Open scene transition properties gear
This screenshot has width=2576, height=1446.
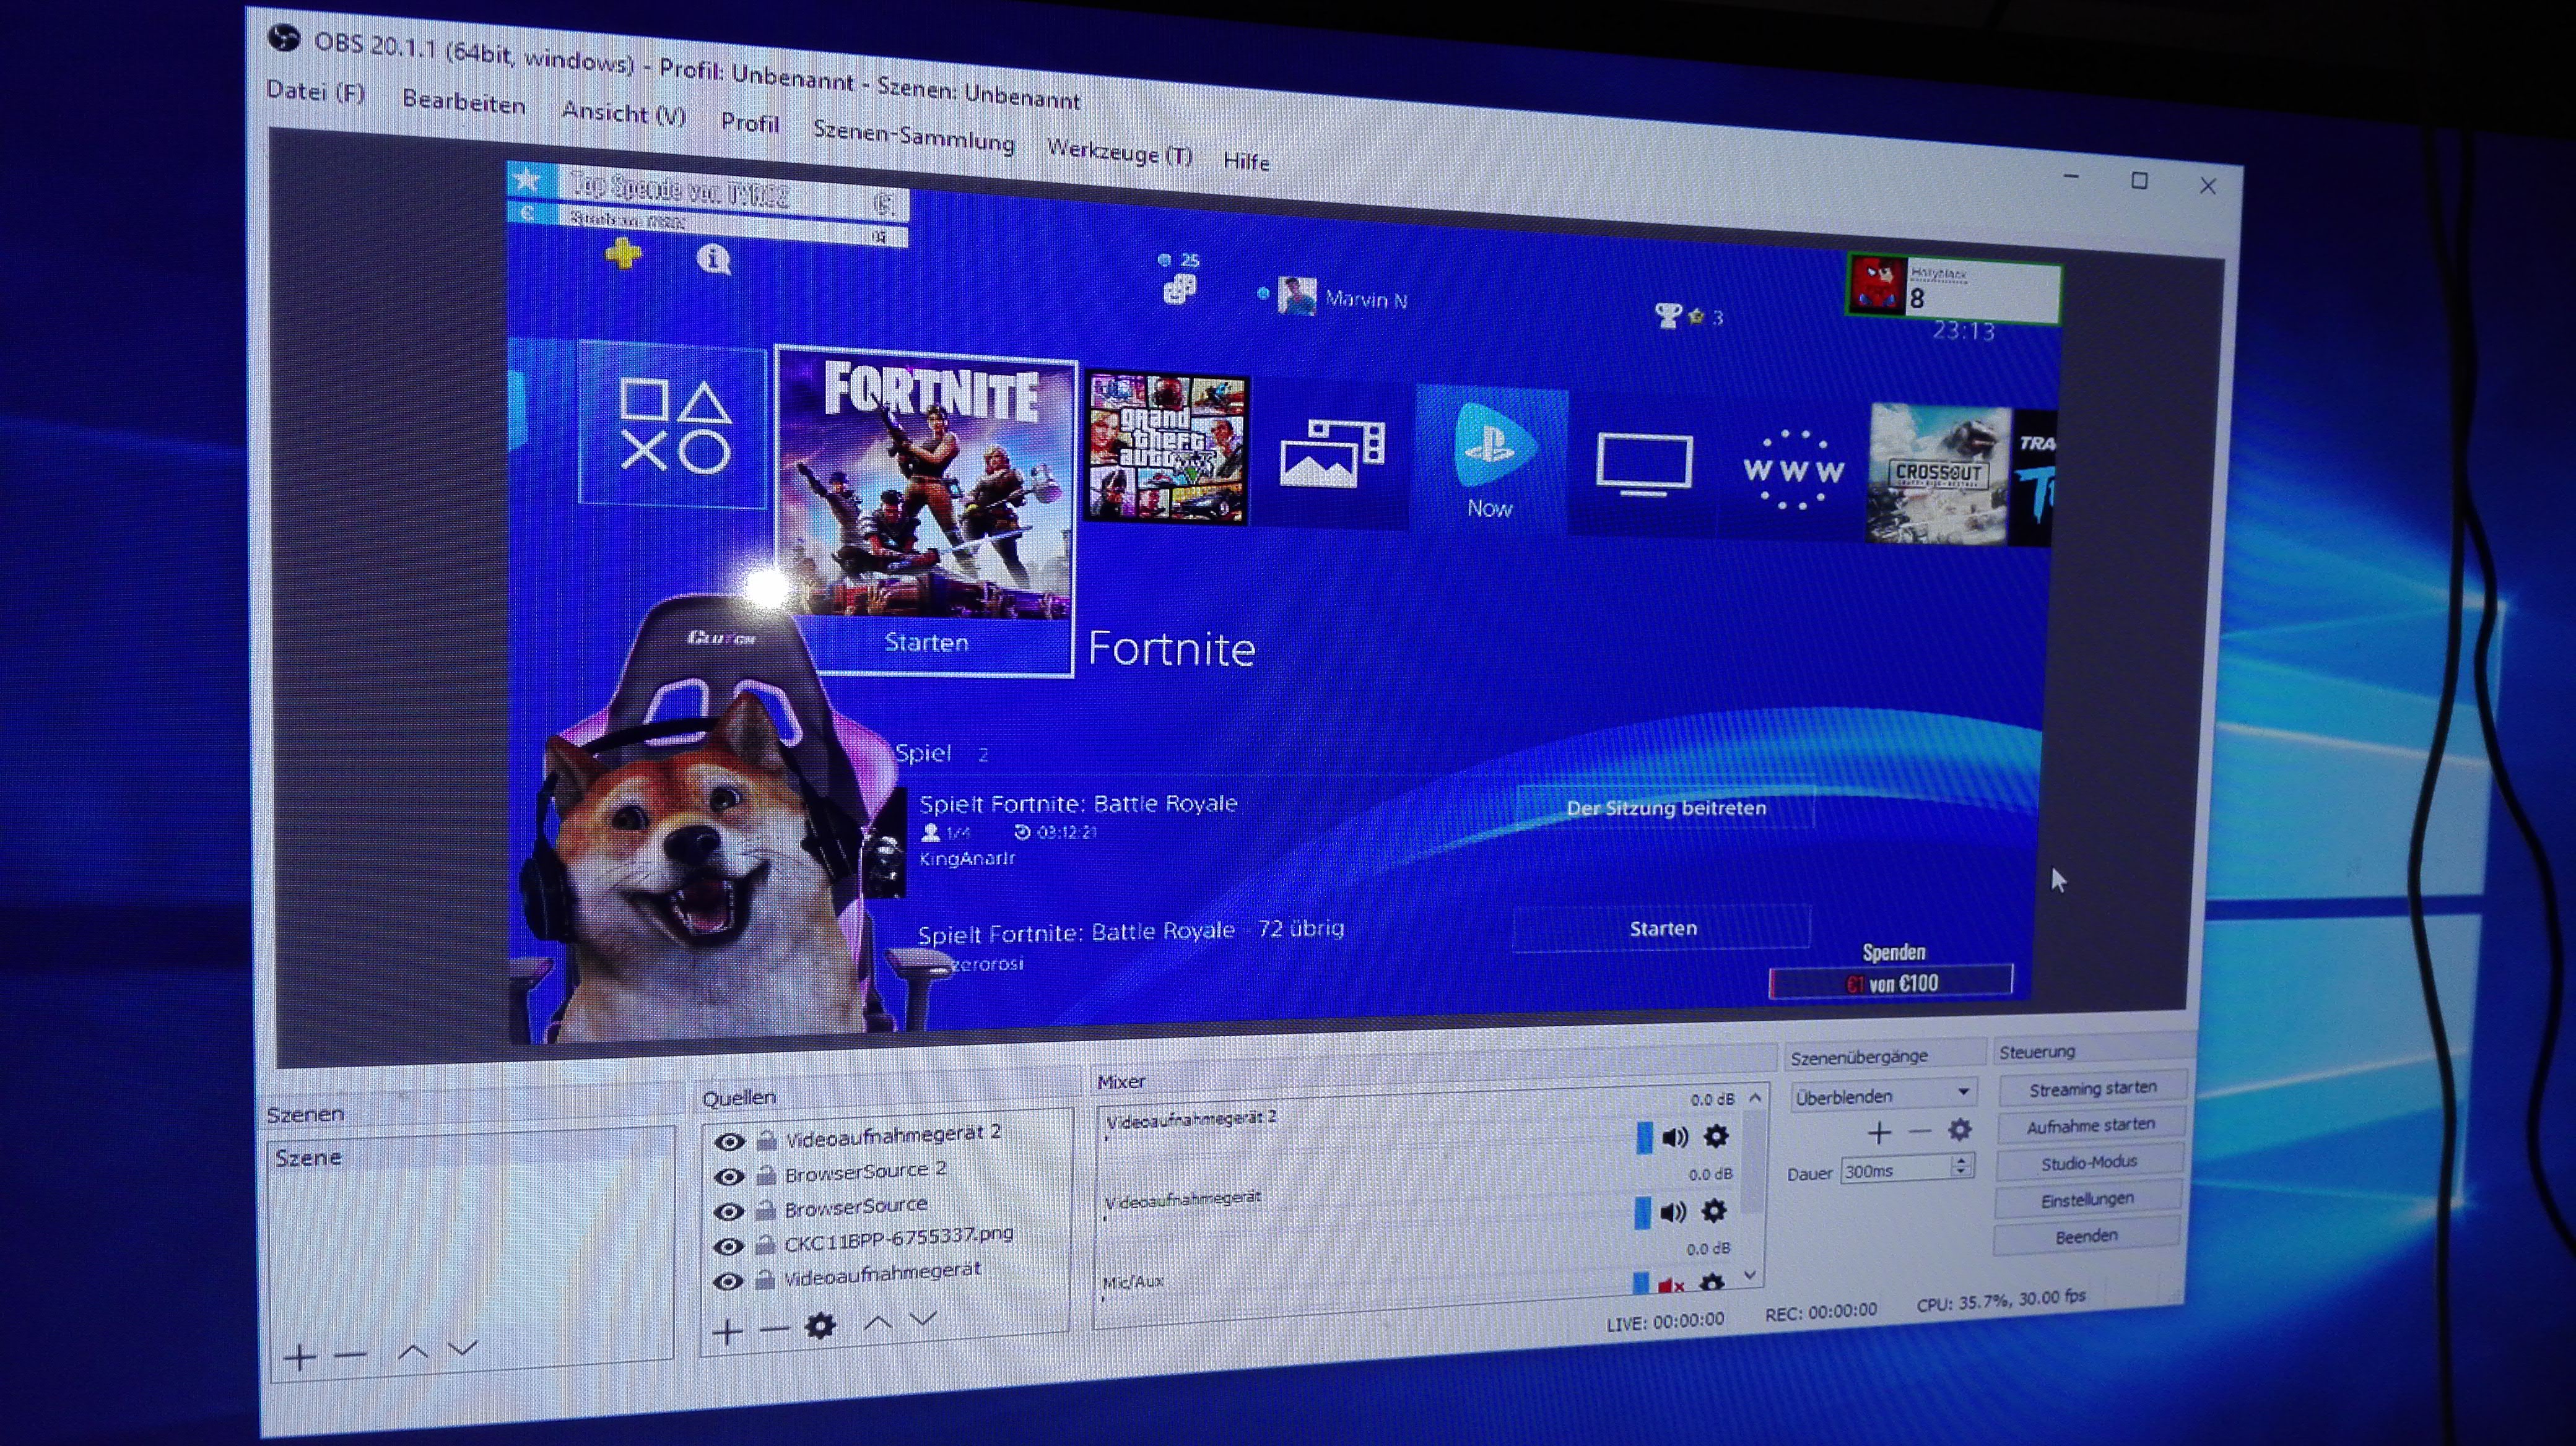1959,1130
